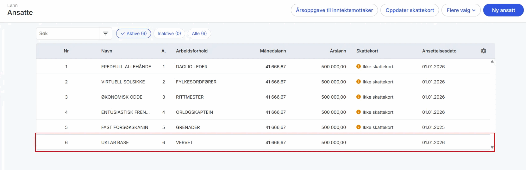Click the tax card warning icon for VIRTUELL SOLSIKKE
This screenshot has width=526, height=170.
[359, 82]
